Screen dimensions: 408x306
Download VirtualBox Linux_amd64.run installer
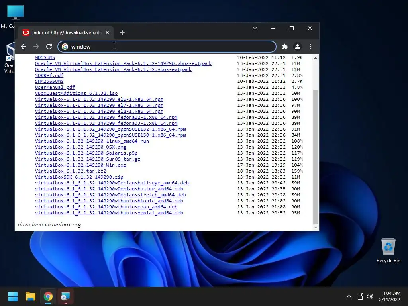click(x=92, y=141)
